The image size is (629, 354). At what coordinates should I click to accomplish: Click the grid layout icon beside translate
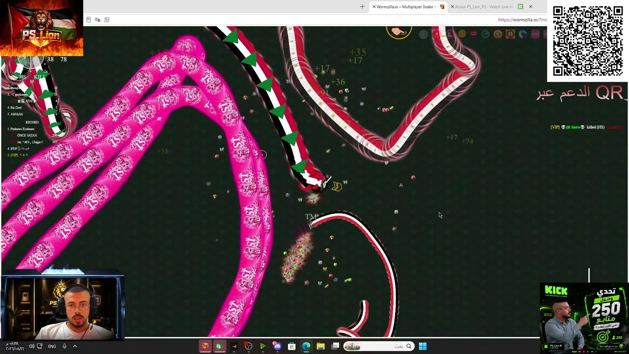(x=107, y=20)
